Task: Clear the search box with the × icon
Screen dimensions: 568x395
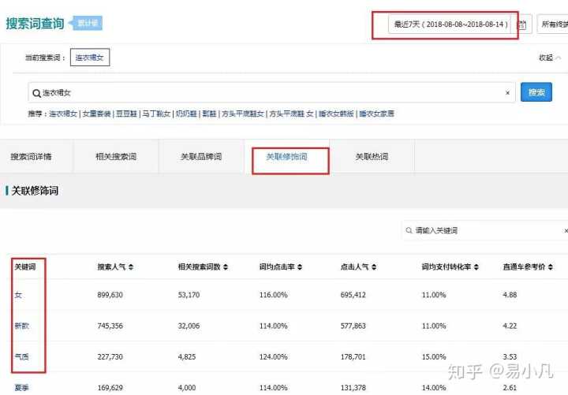Action: point(507,93)
